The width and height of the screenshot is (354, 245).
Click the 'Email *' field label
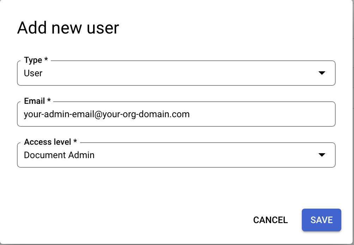37,101
